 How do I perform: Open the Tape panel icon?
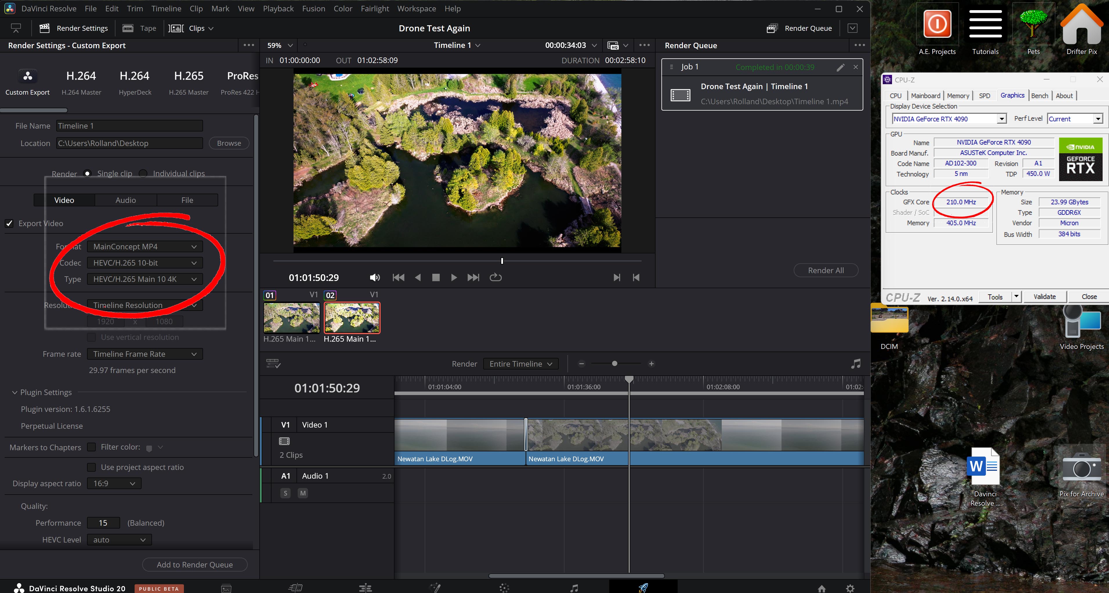point(128,28)
